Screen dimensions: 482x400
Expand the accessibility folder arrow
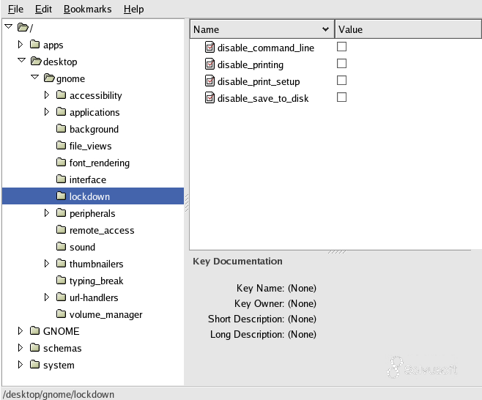click(x=47, y=95)
